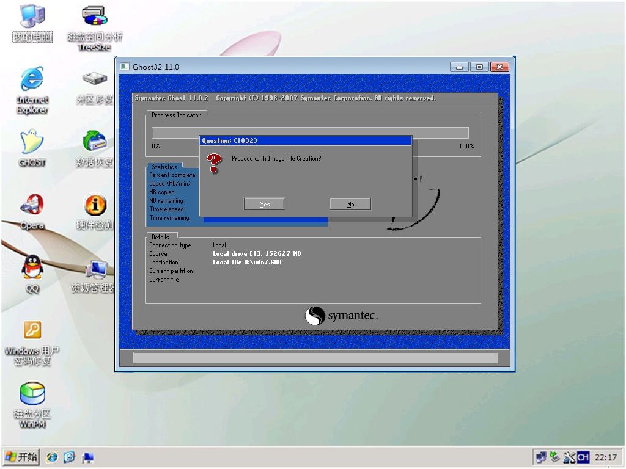Click the 'Speed (MB/min)' statistic label
This screenshot has height=469, width=626.
(x=170, y=183)
